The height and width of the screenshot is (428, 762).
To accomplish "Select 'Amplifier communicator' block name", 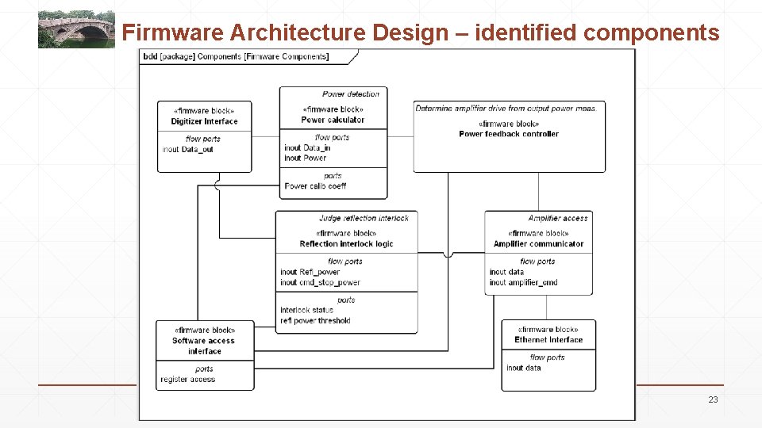I will tap(538, 244).
